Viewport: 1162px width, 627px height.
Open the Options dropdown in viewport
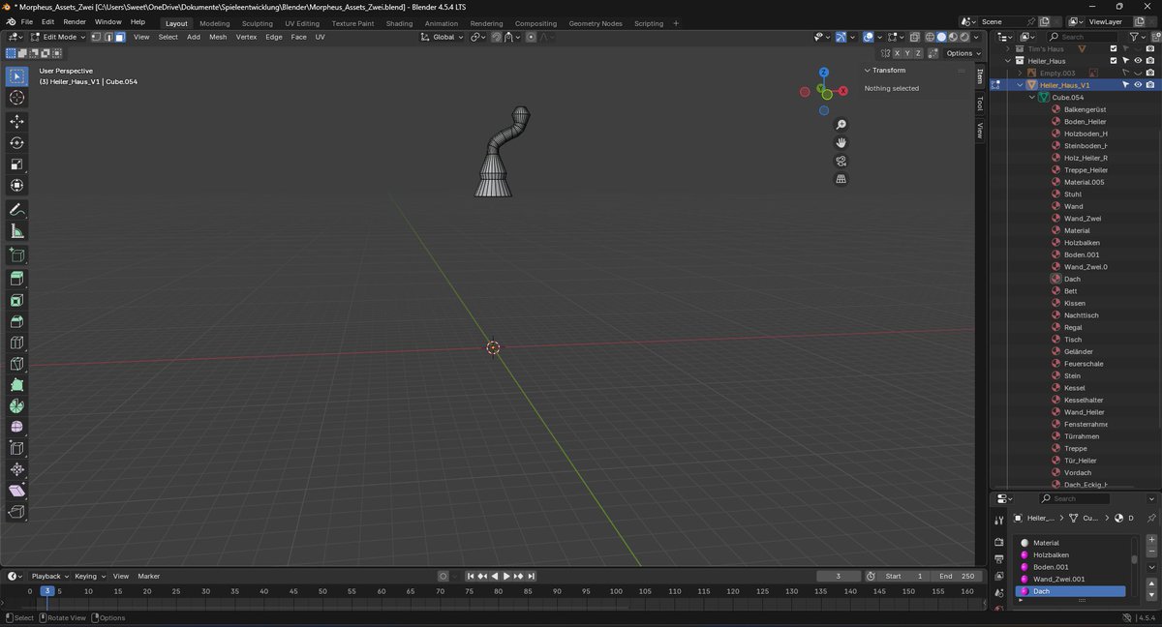pos(963,53)
